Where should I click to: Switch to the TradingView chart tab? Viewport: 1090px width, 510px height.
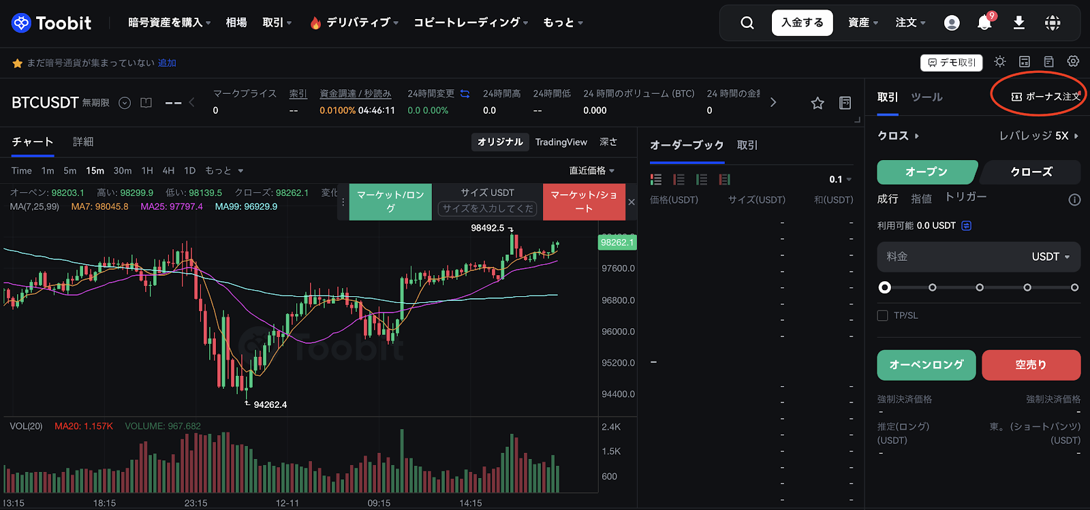[x=561, y=142]
